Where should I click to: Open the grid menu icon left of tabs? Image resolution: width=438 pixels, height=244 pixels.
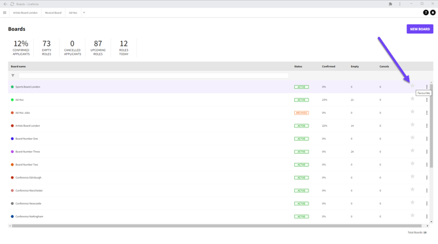click(5, 12)
